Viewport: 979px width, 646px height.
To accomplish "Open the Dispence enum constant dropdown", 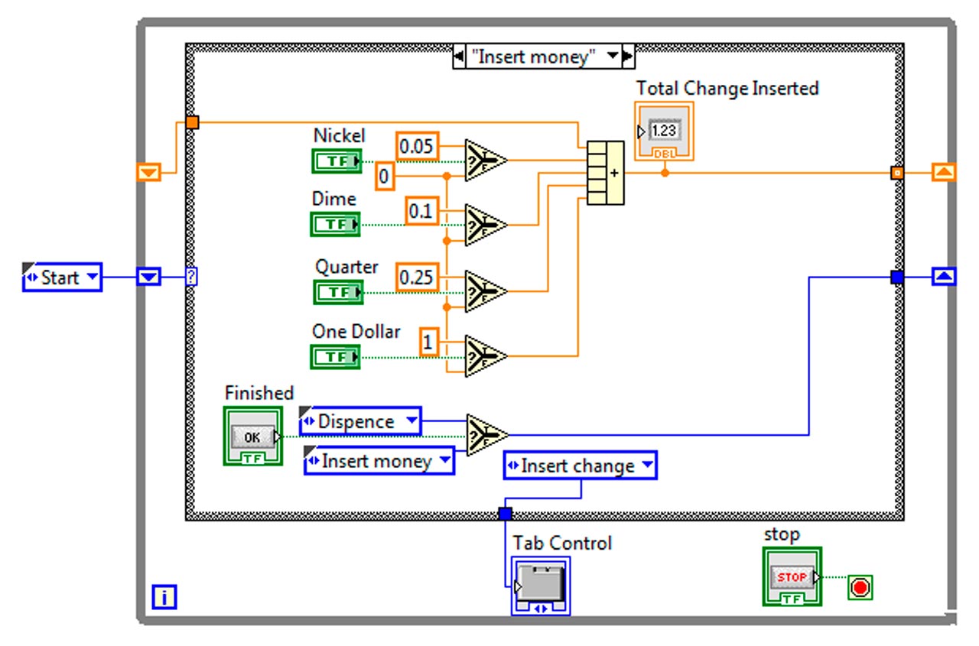I will tap(414, 420).
